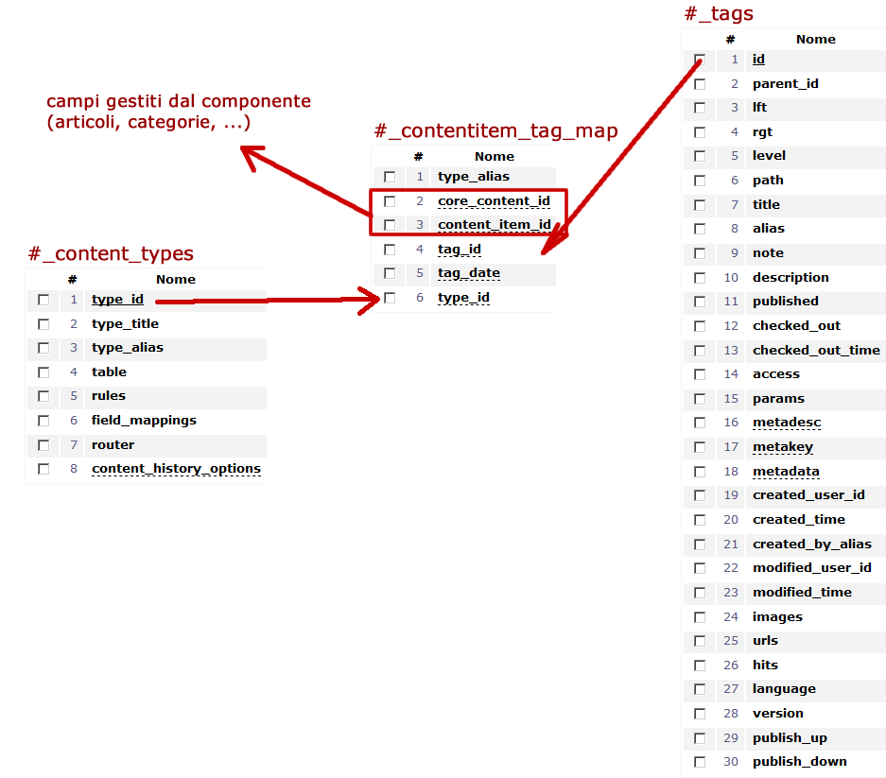Check the content_history_options checkbox
The height and width of the screenshot is (778, 886).
point(43,469)
